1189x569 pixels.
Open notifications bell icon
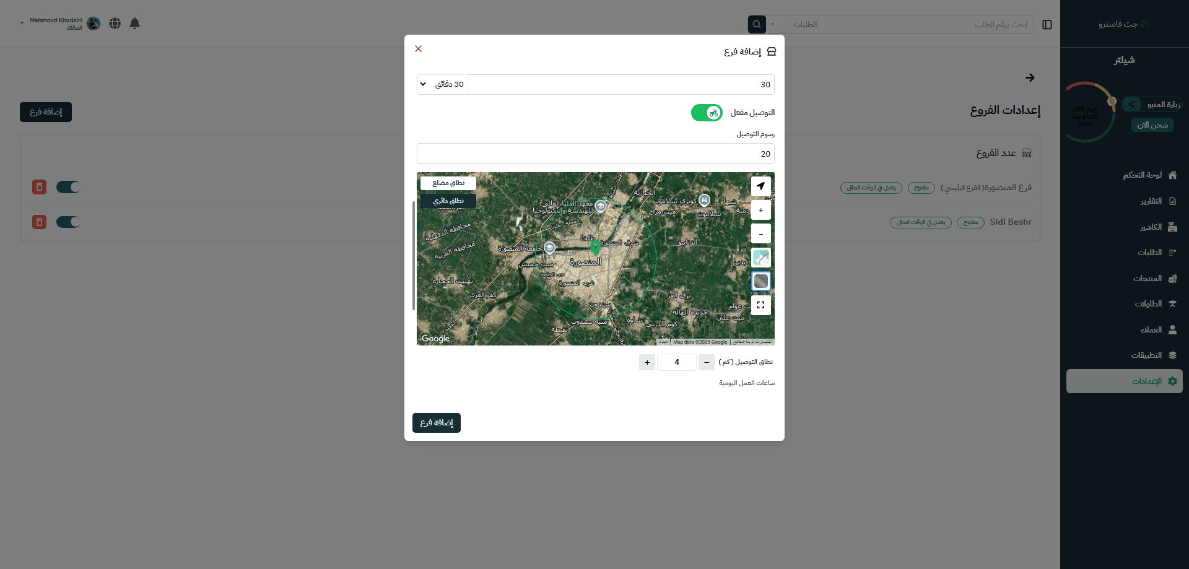click(134, 24)
